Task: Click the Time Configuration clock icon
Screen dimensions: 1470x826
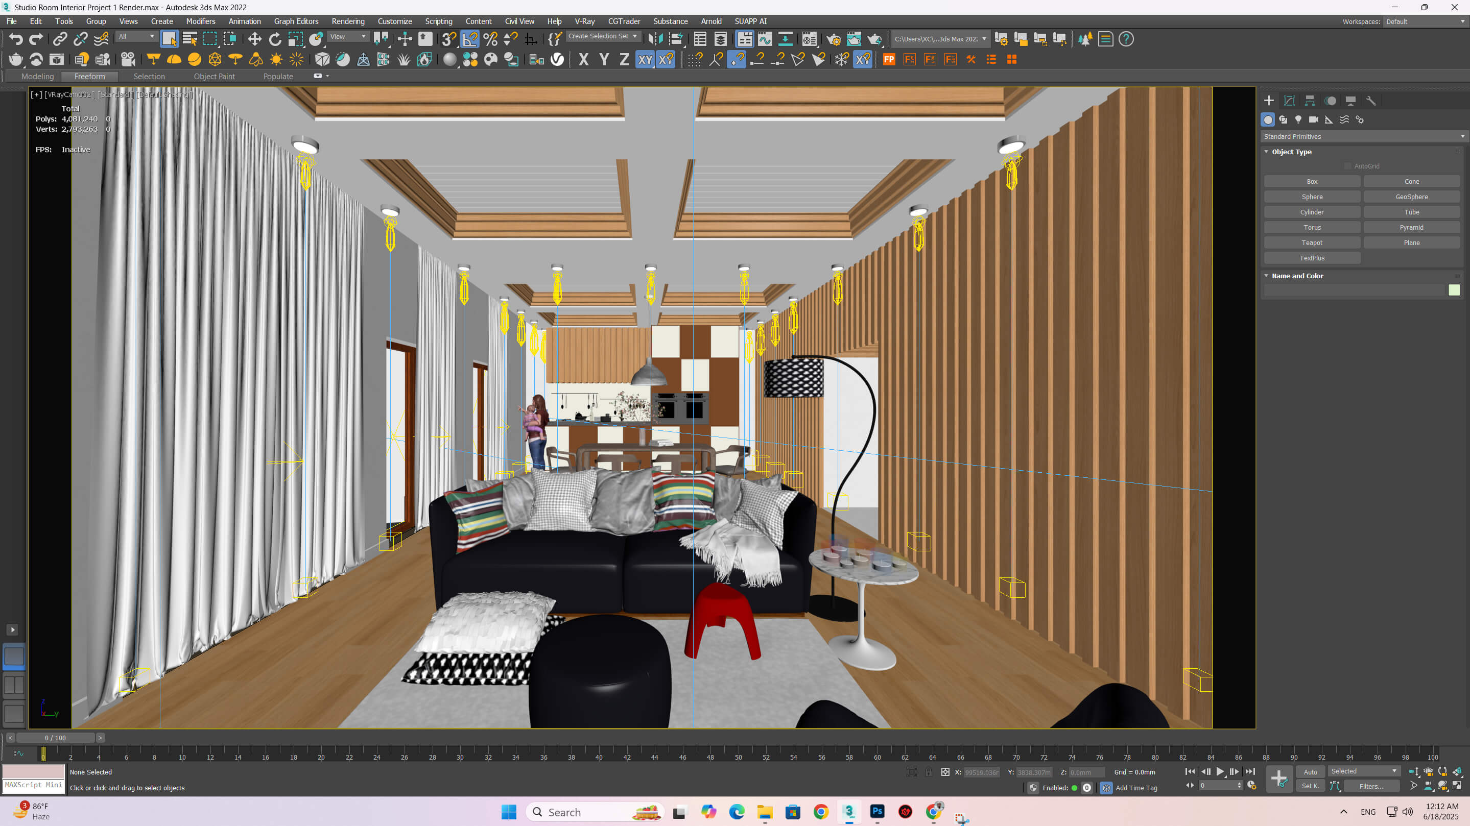Action: (1252, 786)
